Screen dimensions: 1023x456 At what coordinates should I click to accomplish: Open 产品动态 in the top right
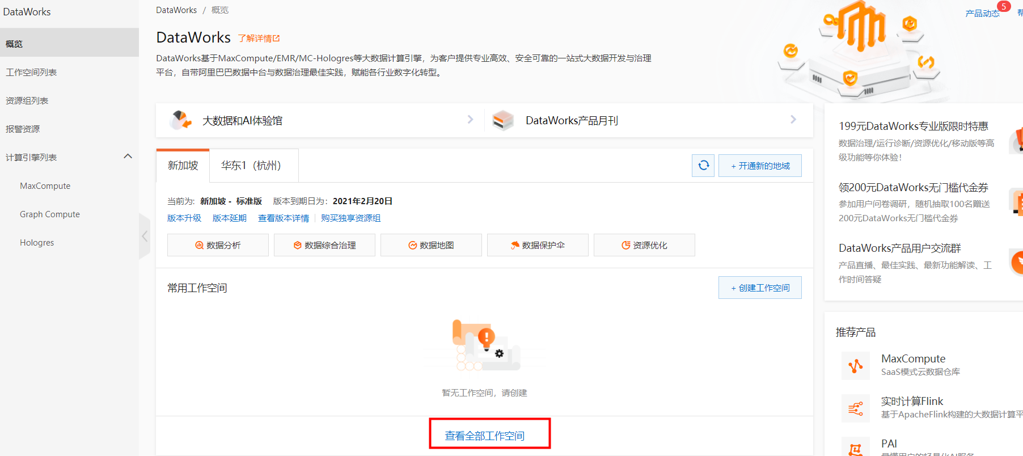(982, 13)
